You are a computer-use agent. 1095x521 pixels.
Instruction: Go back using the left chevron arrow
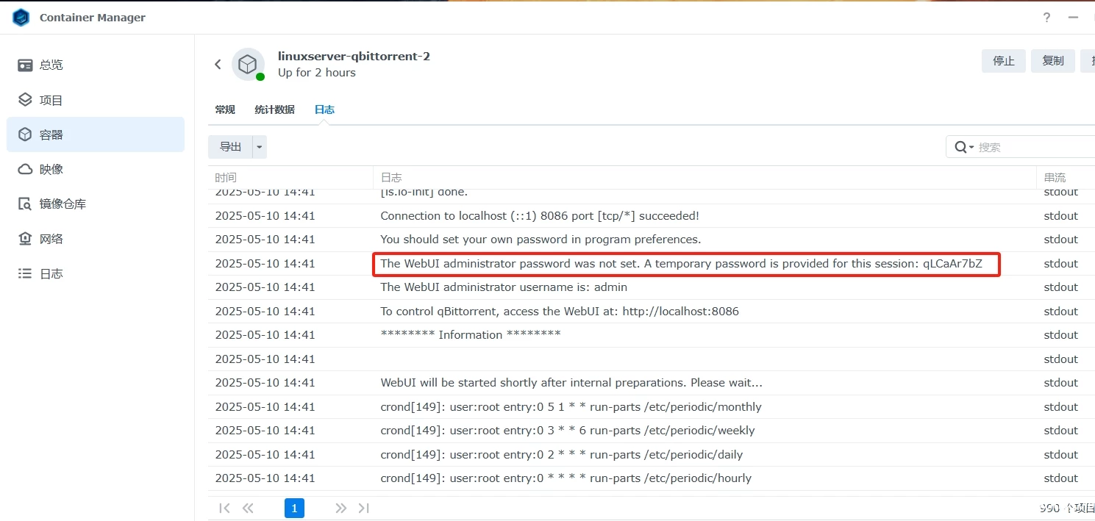tap(218, 65)
